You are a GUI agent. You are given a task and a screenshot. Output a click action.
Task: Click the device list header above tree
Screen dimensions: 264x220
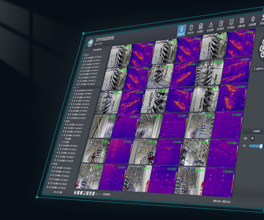point(97,50)
